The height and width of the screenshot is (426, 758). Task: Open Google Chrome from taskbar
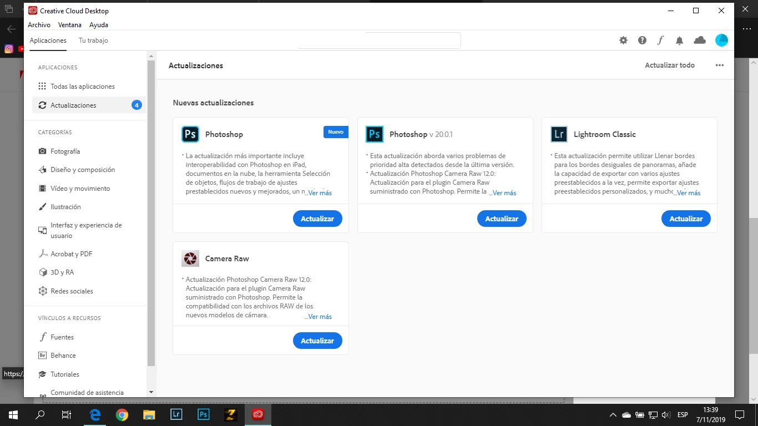122,414
